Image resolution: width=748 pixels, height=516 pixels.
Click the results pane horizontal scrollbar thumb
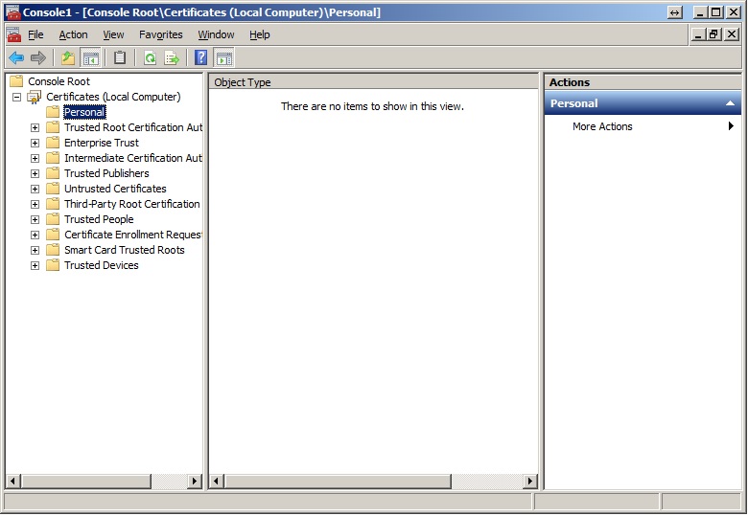338,481
